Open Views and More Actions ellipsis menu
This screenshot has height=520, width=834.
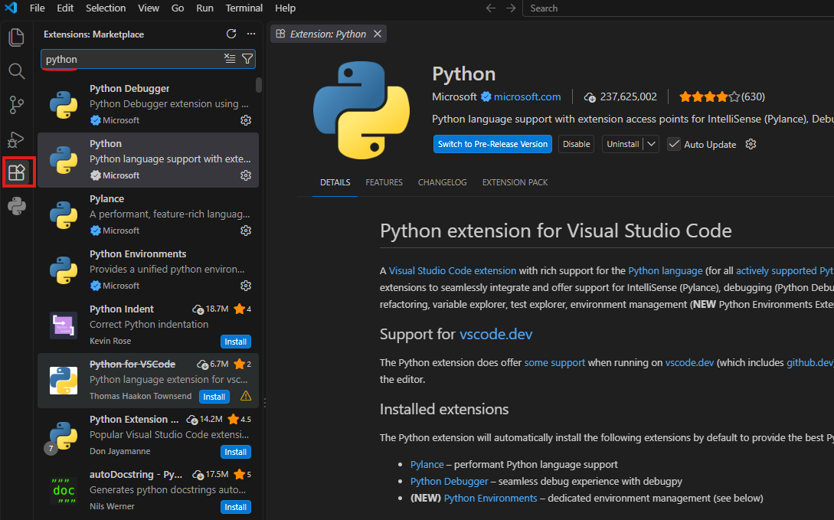coord(251,34)
